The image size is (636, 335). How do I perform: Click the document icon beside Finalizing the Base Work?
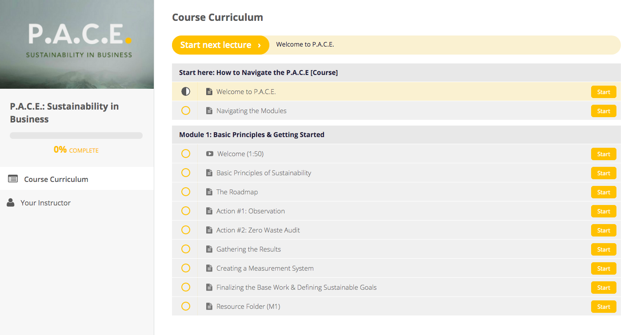(x=209, y=288)
